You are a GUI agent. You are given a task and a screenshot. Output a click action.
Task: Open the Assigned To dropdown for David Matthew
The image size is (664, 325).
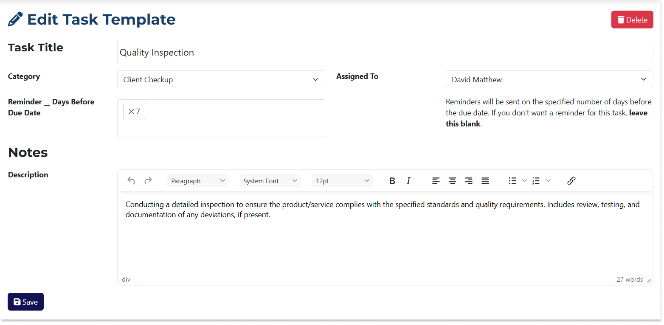(549, 79)
